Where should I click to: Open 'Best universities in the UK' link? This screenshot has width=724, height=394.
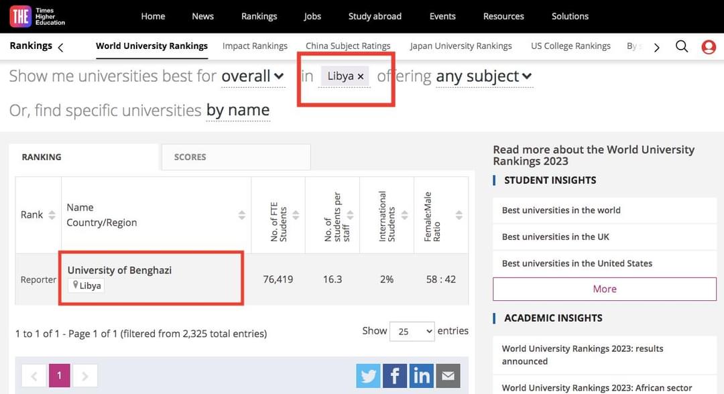[x=605, y=237]
